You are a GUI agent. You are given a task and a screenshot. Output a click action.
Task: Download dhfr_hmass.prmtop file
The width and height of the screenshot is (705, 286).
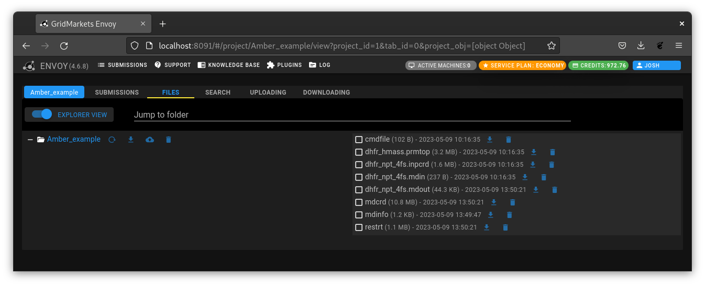(x=534, y=152)
